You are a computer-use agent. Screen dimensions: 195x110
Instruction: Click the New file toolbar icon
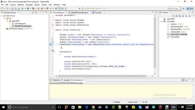(2, 9)
